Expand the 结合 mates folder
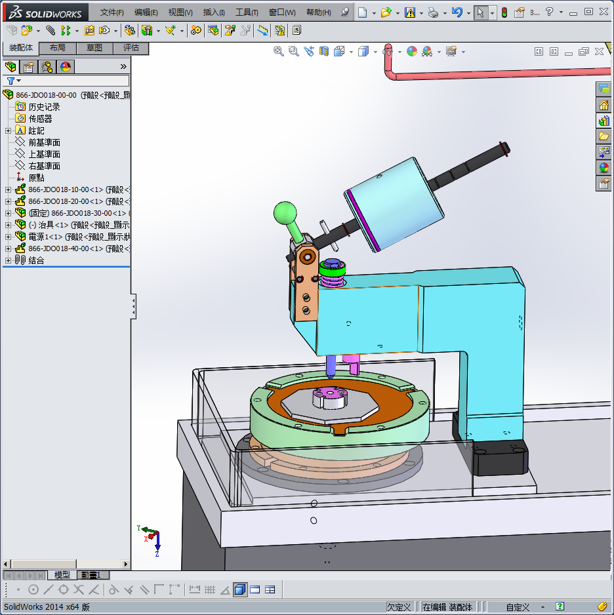614x615 pixels. click(x=8, y=260)
